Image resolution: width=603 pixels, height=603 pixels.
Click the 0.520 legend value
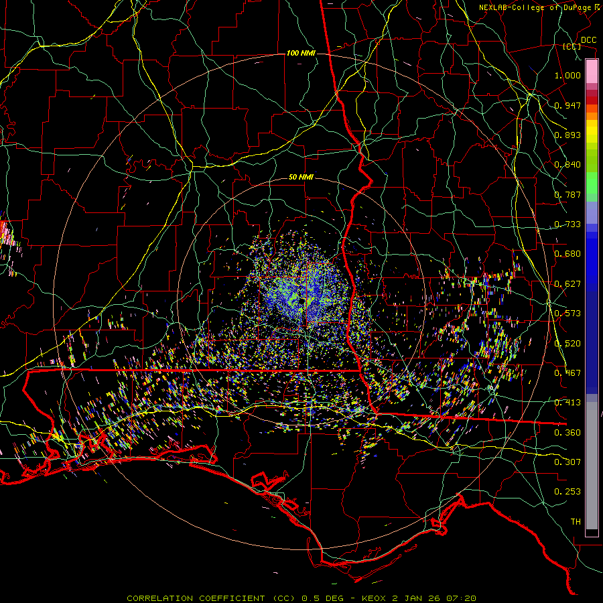point(567,344)
